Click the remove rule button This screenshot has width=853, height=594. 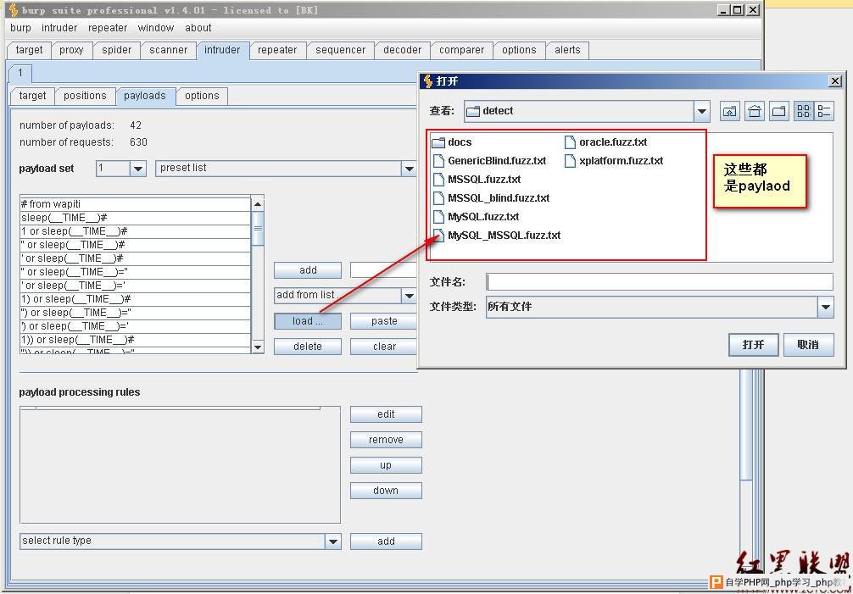(386, 440)
